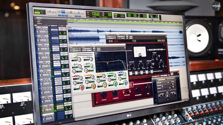Click the Crush knob on red Devil-Loc plugin
This screenshot has width=223, height=125.
[103, 95]
